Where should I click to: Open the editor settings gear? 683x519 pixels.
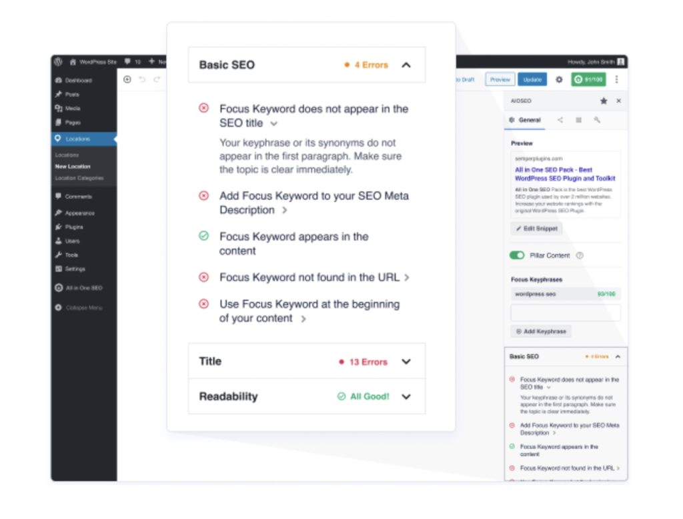[x=560, y=79]
